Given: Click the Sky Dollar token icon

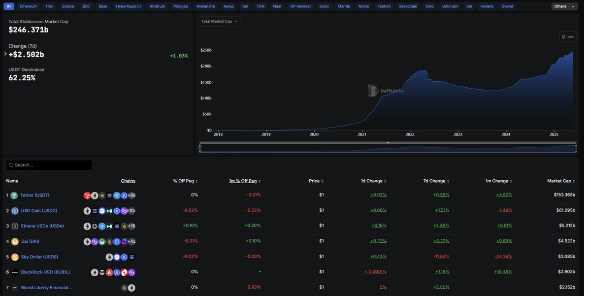Looking at the screenshot, I should tap(15, 257).
